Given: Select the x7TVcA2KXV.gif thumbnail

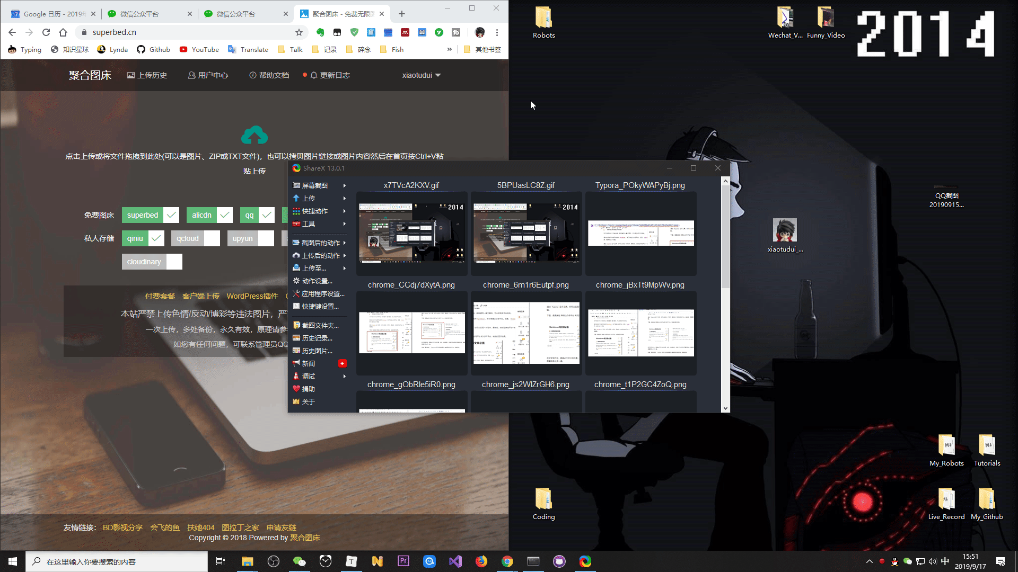Looking at the screenshot, I should (x=411, y=233).
